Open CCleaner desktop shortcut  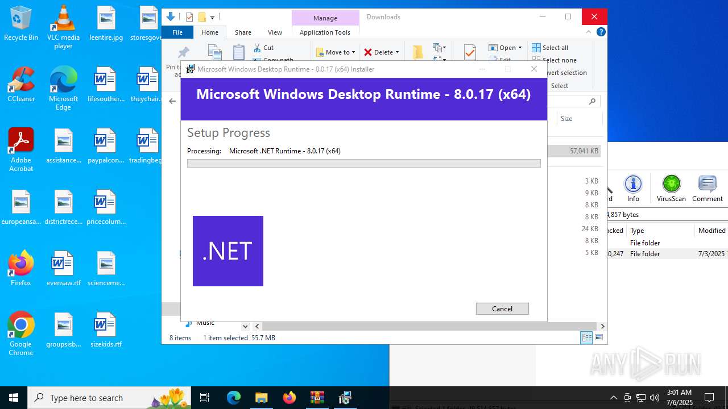pos(21,85)
